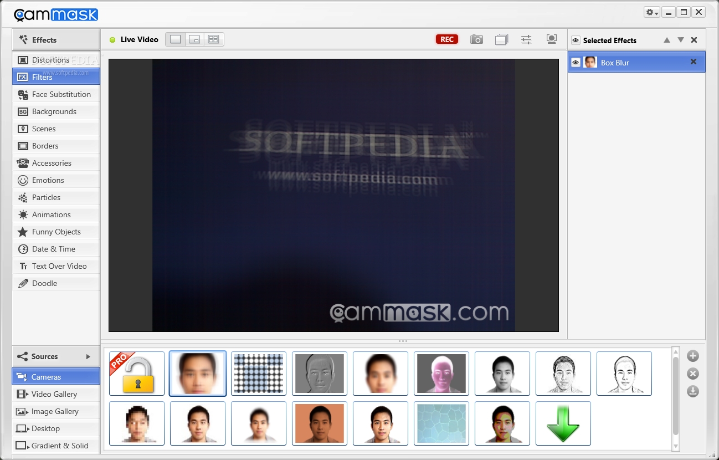The image size is (719, 460).
Task: Toggle the eye icon in Selected Effects header
Action: coord(576,40)
